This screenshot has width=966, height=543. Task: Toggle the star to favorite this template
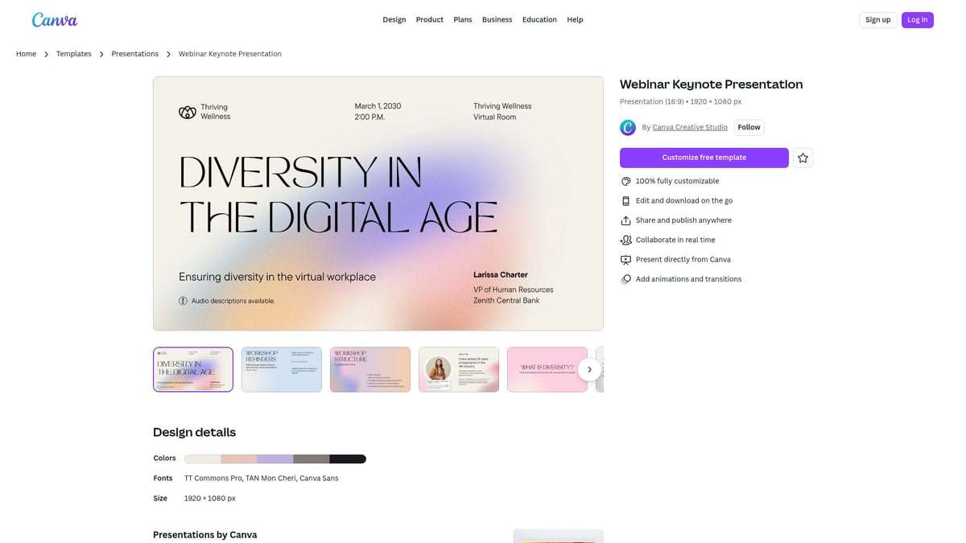point(803,158)
